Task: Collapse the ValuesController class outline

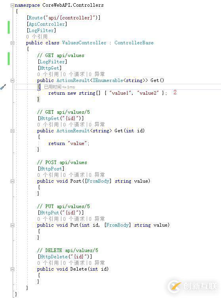Action: click(x=13, y=43)
